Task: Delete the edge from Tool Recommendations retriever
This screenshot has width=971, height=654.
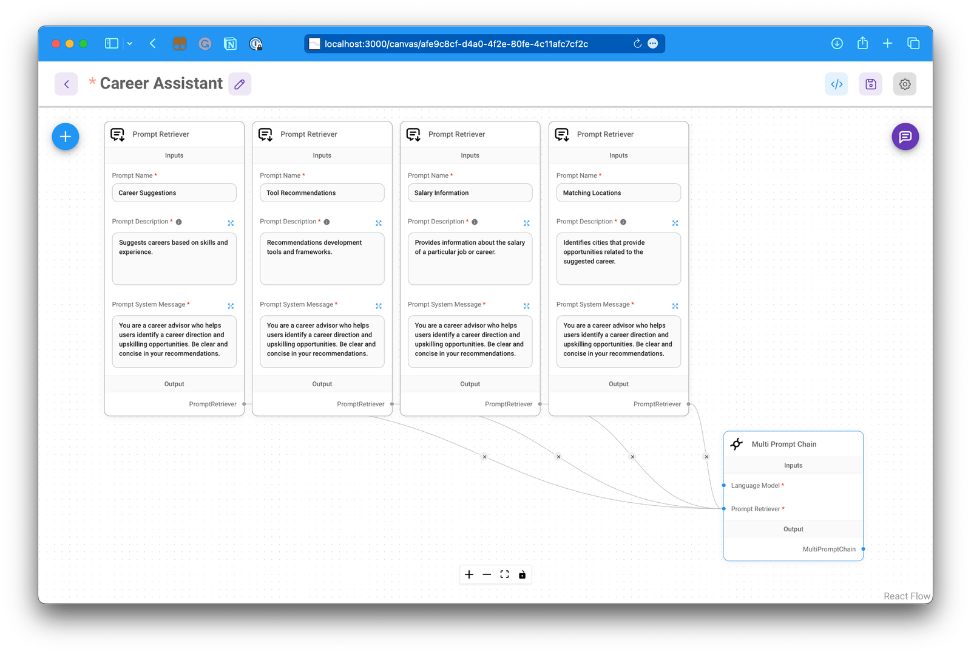Action: (558, 457)
